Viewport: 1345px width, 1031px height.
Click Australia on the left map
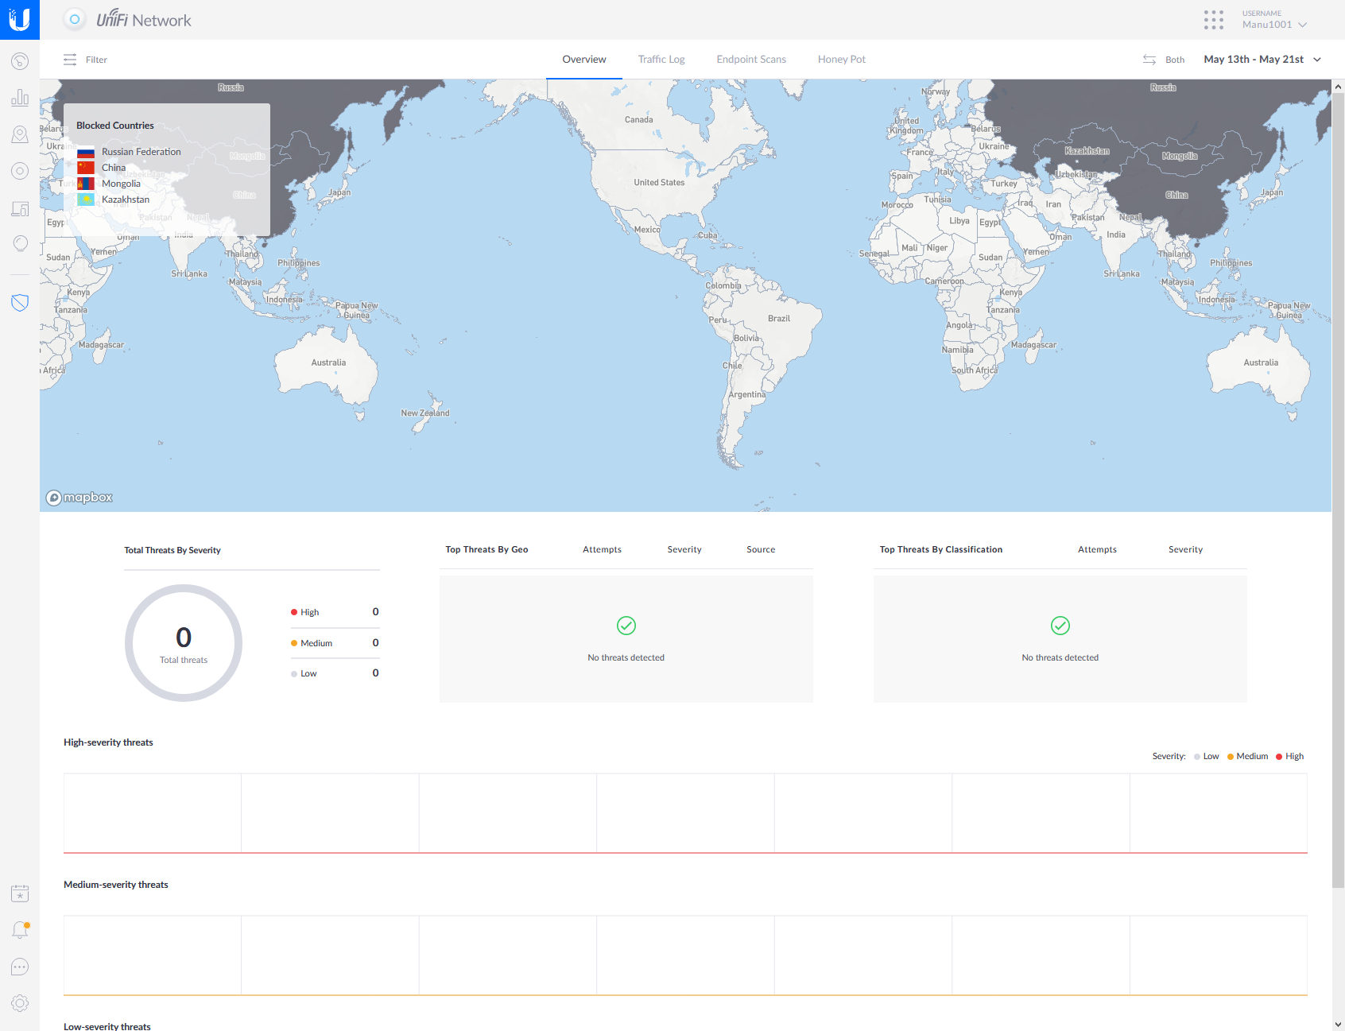[328, 362]
